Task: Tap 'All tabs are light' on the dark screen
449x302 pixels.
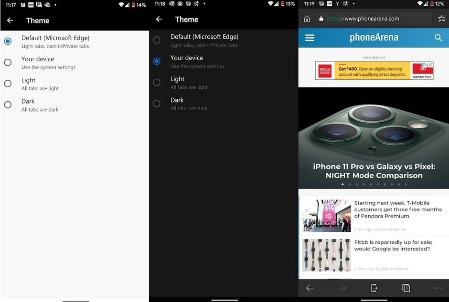Action: click(189, 87)
